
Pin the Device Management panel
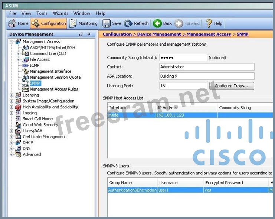point(89,34)
